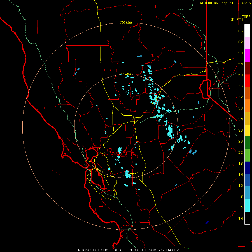Click the navy blue legend swatch
252x252 pixels.
coord(247,168)
